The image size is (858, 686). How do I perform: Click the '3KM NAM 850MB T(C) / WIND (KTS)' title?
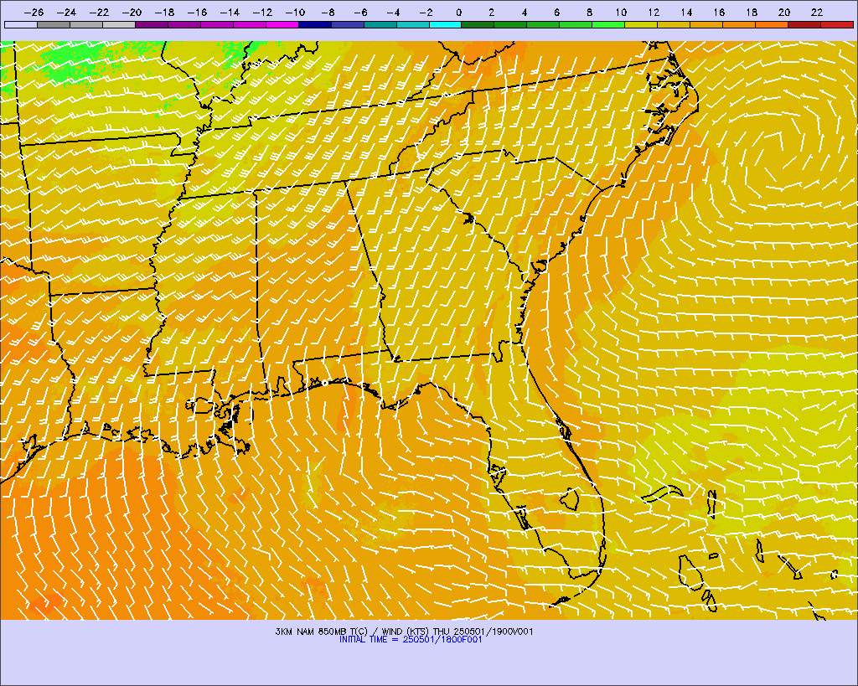353,632
